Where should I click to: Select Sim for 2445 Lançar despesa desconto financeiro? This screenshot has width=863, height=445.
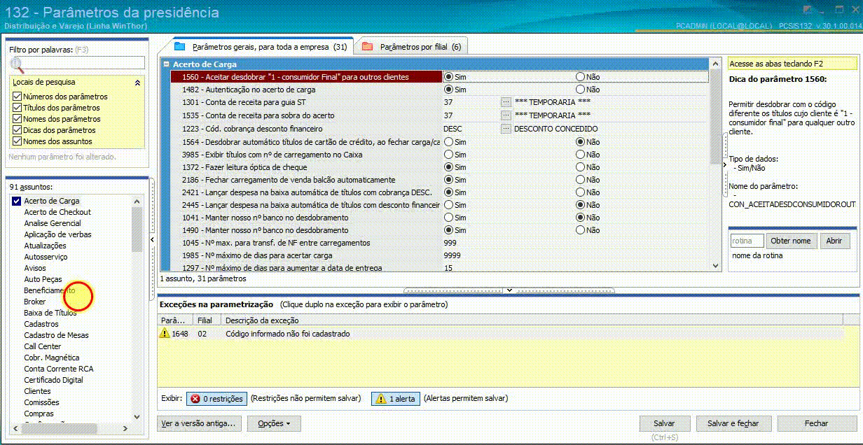pyautogui.click(x=448, y=205)
